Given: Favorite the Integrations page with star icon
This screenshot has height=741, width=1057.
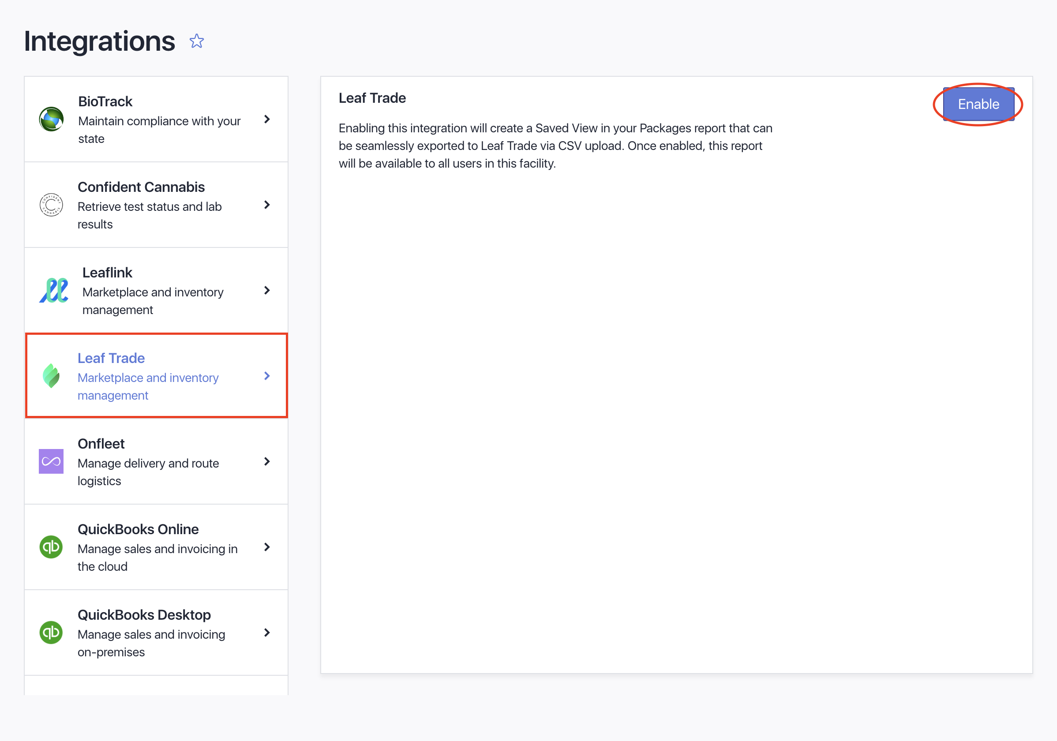Looking at the screenshot, I should coord(197,41).
